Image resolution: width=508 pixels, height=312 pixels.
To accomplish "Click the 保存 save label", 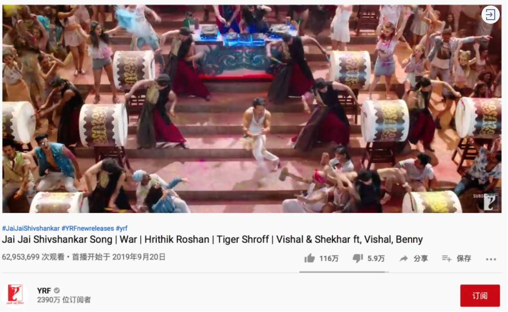I will click(464, 259).
